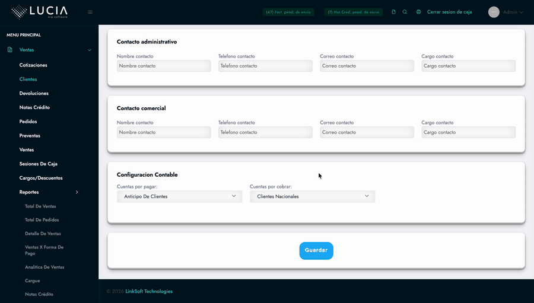Image resolution: width=534 pixels, height=303 pixels.
Task: Click the Configuracion Contable heading
Action: point(147,175)
